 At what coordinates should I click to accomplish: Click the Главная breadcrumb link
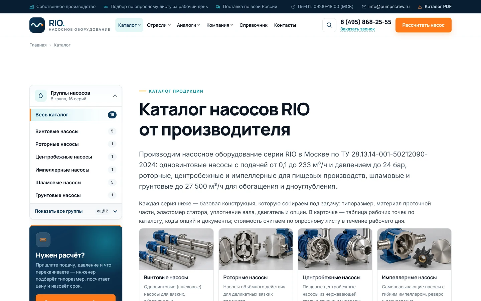coord(38,45)
